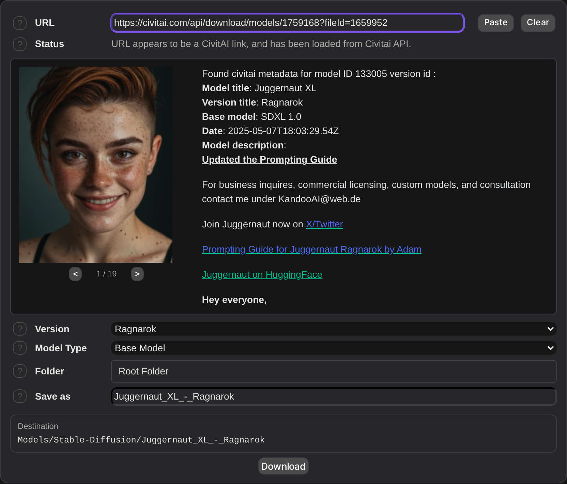Viewport: 567px width, 484px height.
Task: Open the Updated the Prompting Guide heading link
Action: [x=270, y=160]
